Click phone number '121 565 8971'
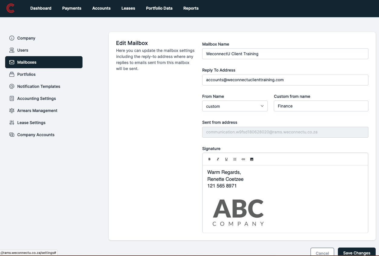The width and height of the screenshot is (379, 256). (x=222, y=186)
